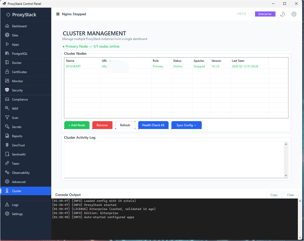Screen dimensions: 304x241
Task: Click Add Node to register a node
Action: click(x=77, y=125)
